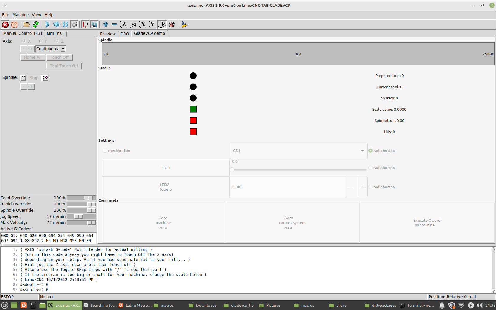Click the Home All button

pyautogui.click(x=33, y=57)
